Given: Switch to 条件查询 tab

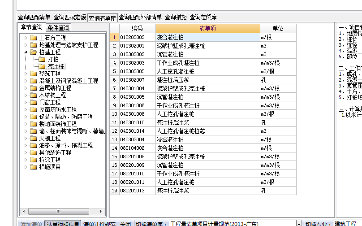Looking at the screenshot, I should [x=58, y=28].
